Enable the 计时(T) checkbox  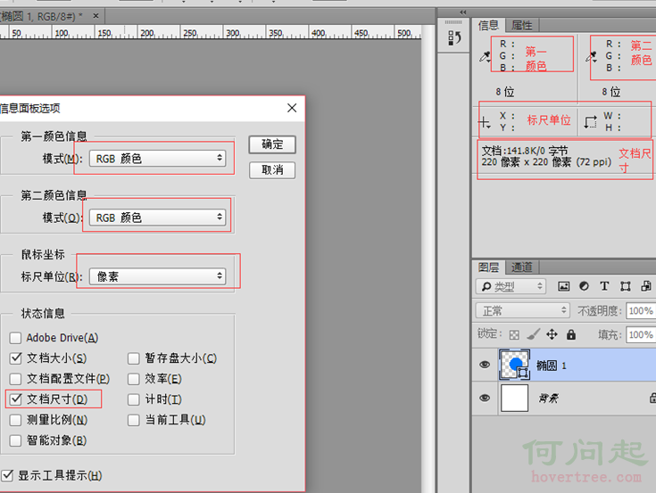pos(134,399)
